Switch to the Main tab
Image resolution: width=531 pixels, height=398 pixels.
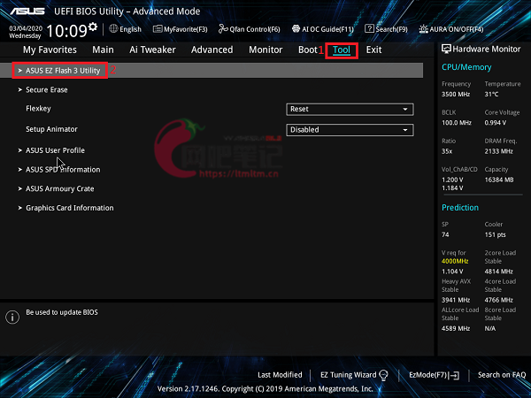coord(103,50)
